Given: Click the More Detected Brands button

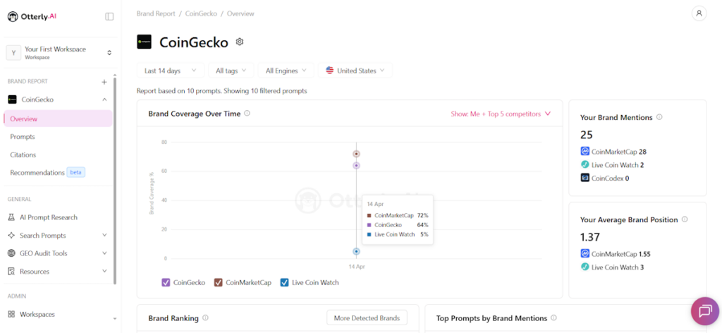Looking at the screenshot, I should 367,317.
